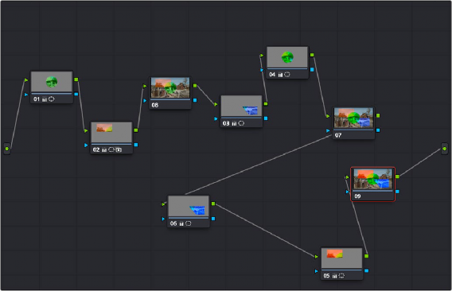452x291 pixels.
Task: Click green source input node on left
Action: pos(7,149)
